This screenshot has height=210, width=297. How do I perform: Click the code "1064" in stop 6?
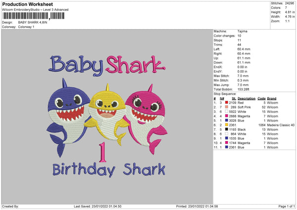262,125
